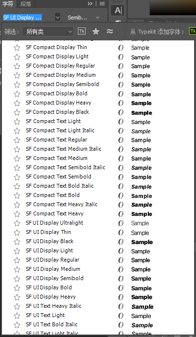Open the Semibold font style dropdown
The height and width of the screenshot is (337, 196).
point(83,18)
